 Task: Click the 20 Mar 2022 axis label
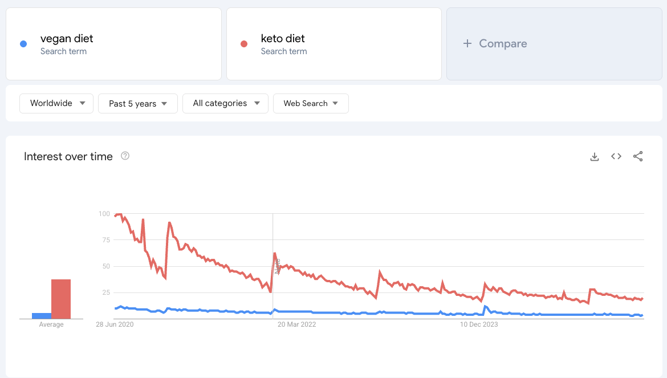(x=296, y=324)
